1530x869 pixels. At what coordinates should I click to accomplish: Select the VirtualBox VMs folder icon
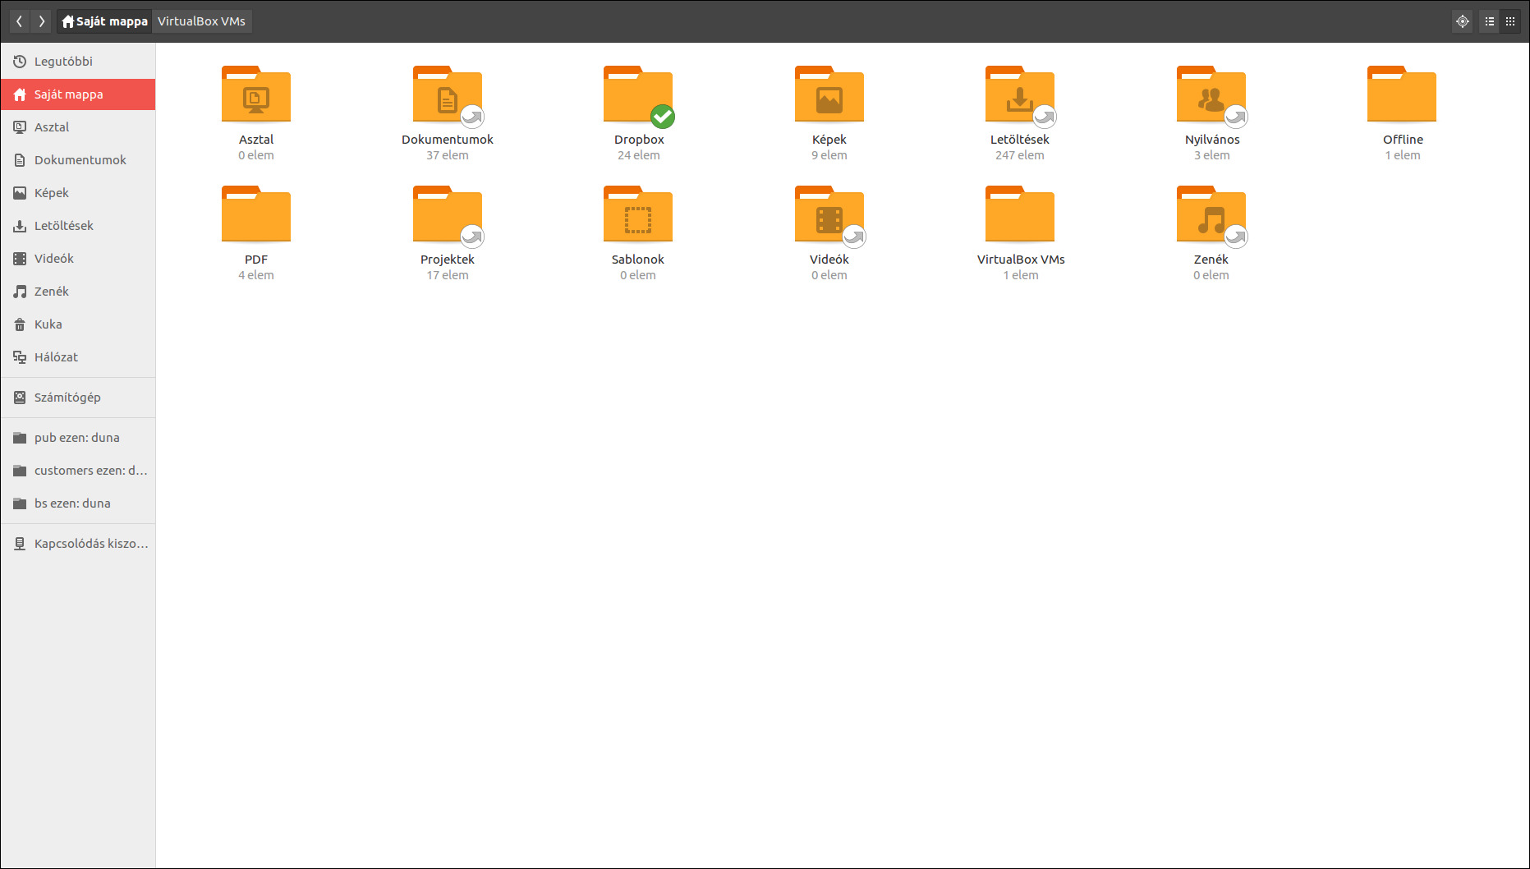(x=1020, y=214)
